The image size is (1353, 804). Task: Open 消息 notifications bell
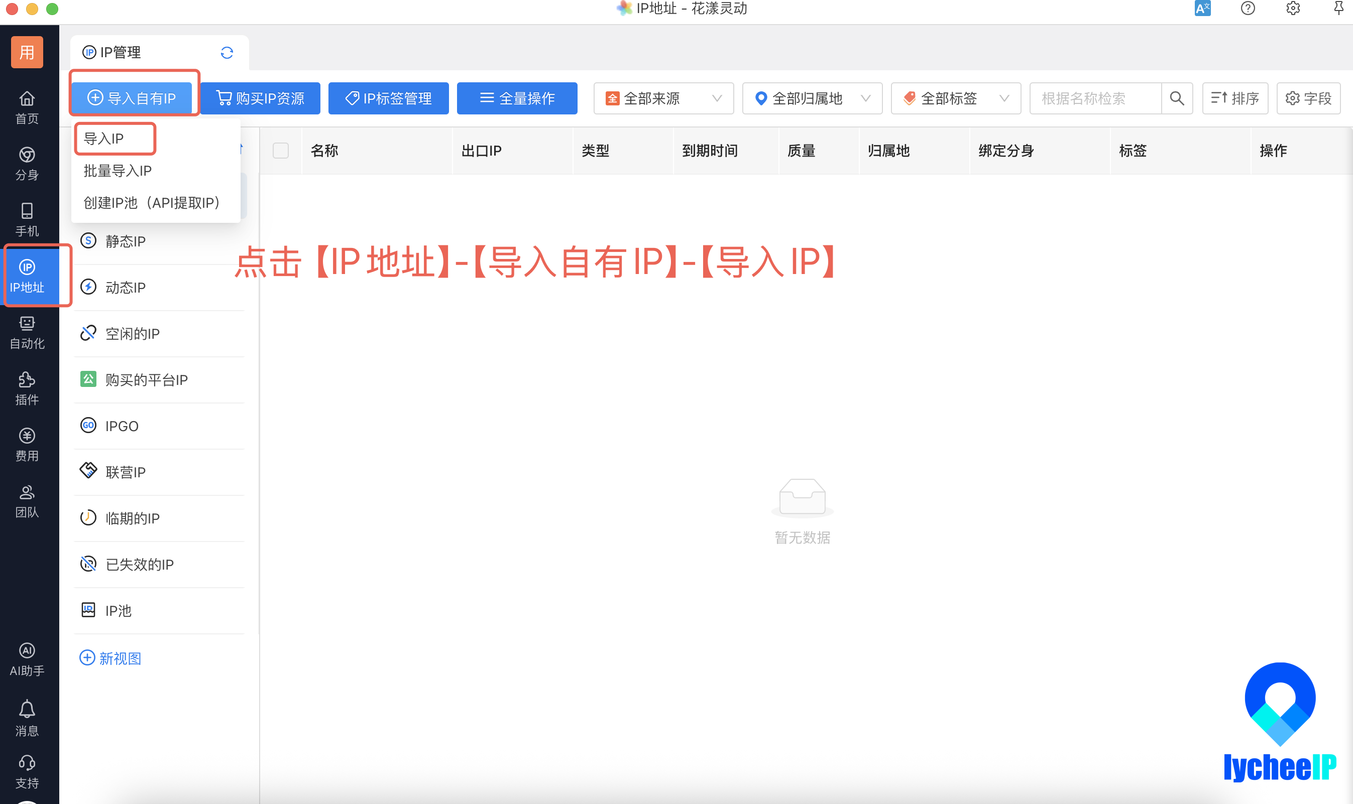(x=27, y=718)
